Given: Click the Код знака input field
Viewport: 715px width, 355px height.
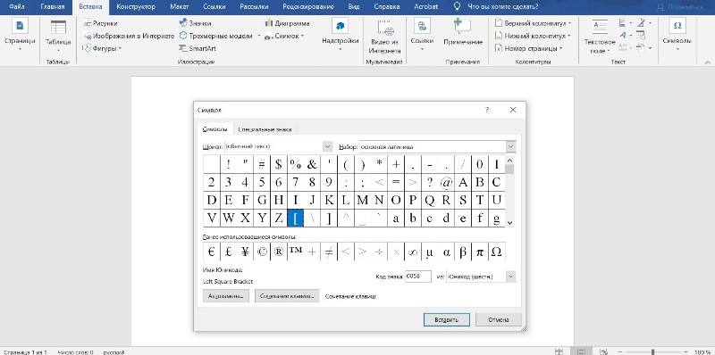Looking at the screenshot, I should tap(418, 277).
